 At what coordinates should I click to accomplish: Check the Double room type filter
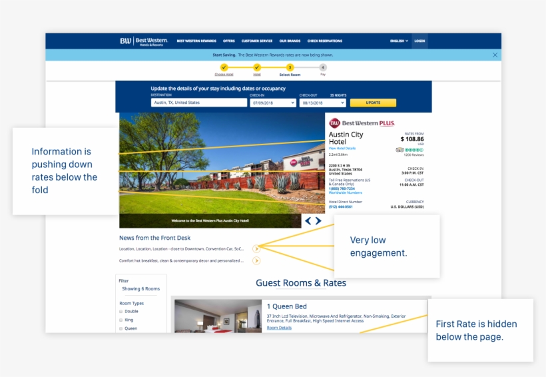coord(121,312)
